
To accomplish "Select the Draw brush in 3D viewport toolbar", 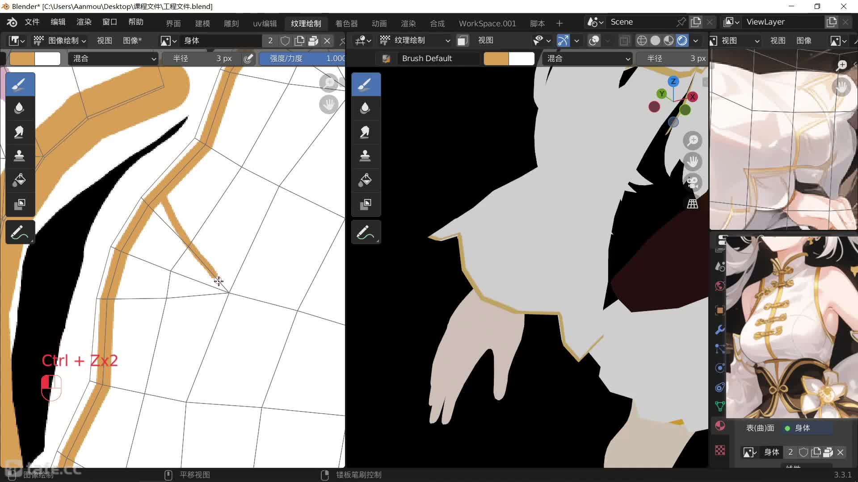I will (x=366, y=84).
